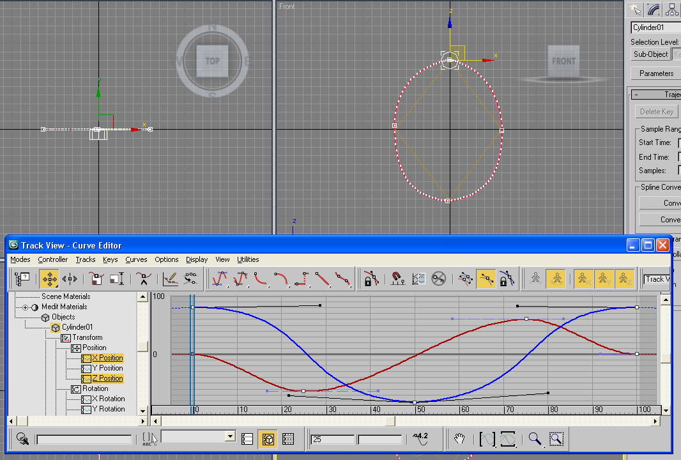Set tangents to Linear

[323, 279]
